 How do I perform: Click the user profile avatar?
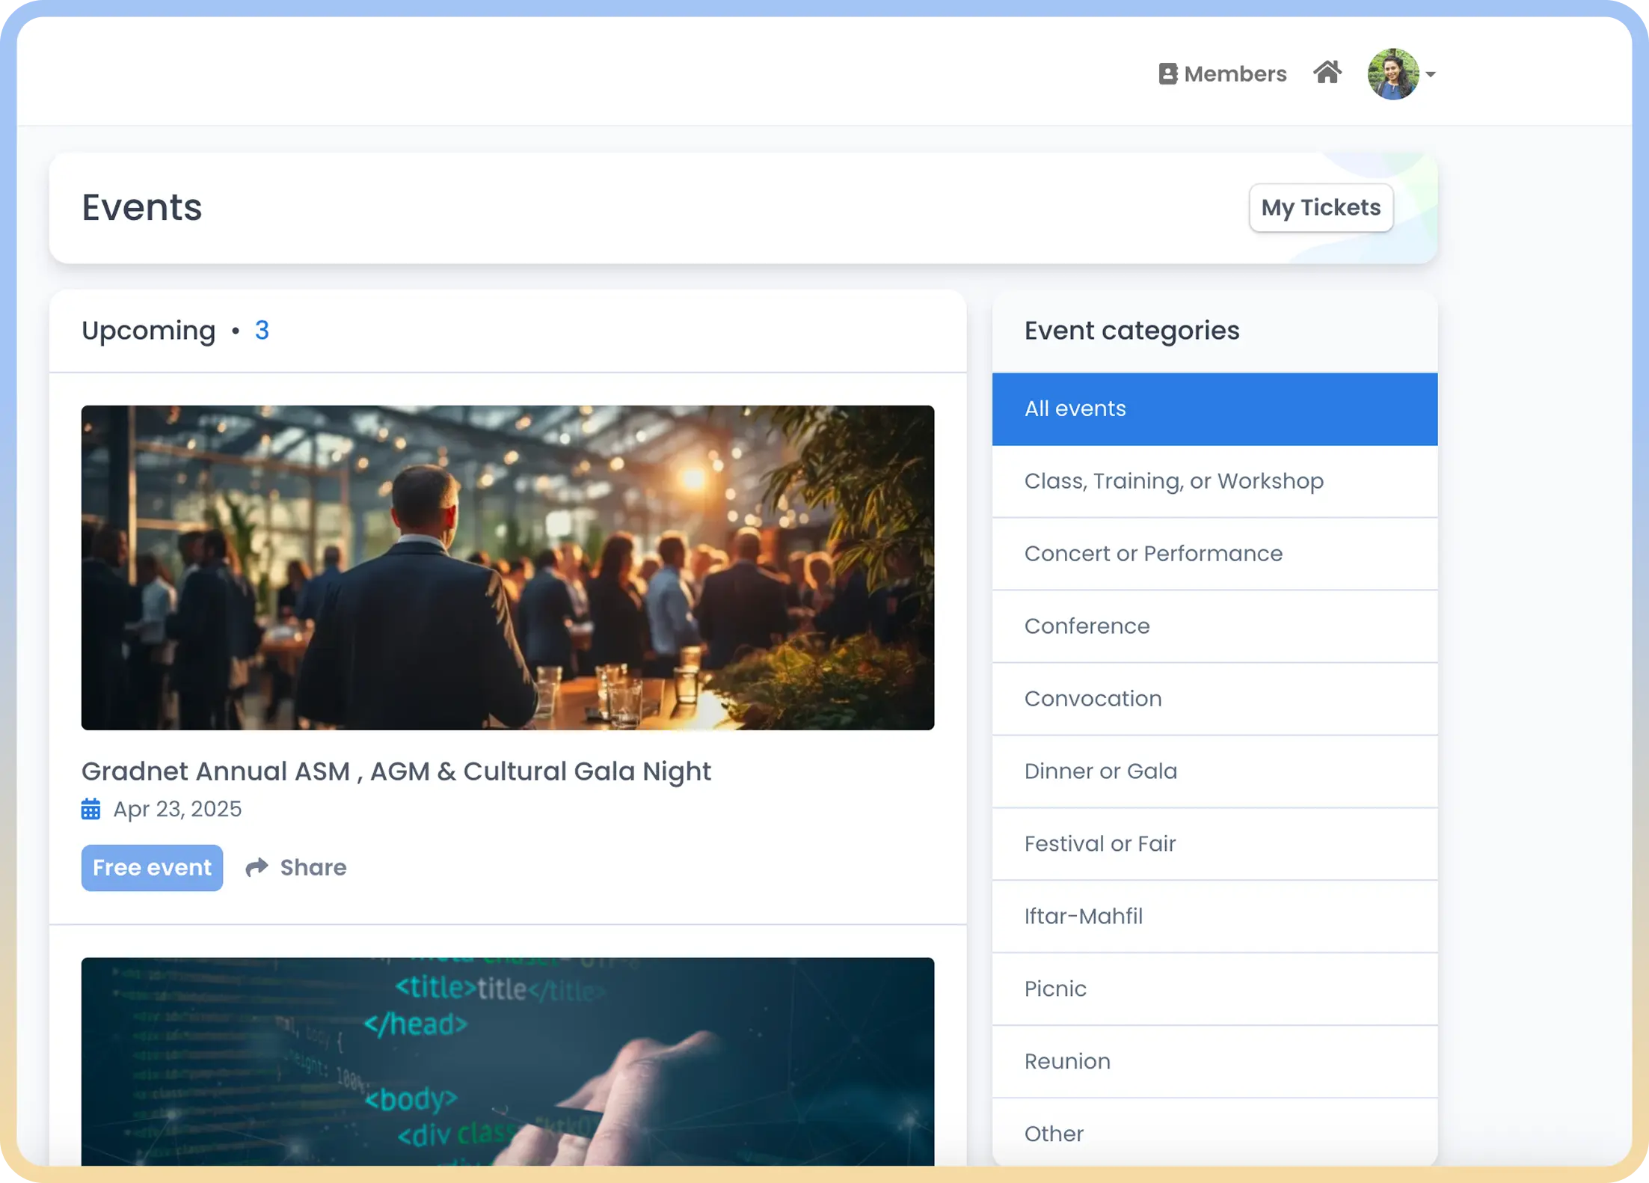(1392, 74)
